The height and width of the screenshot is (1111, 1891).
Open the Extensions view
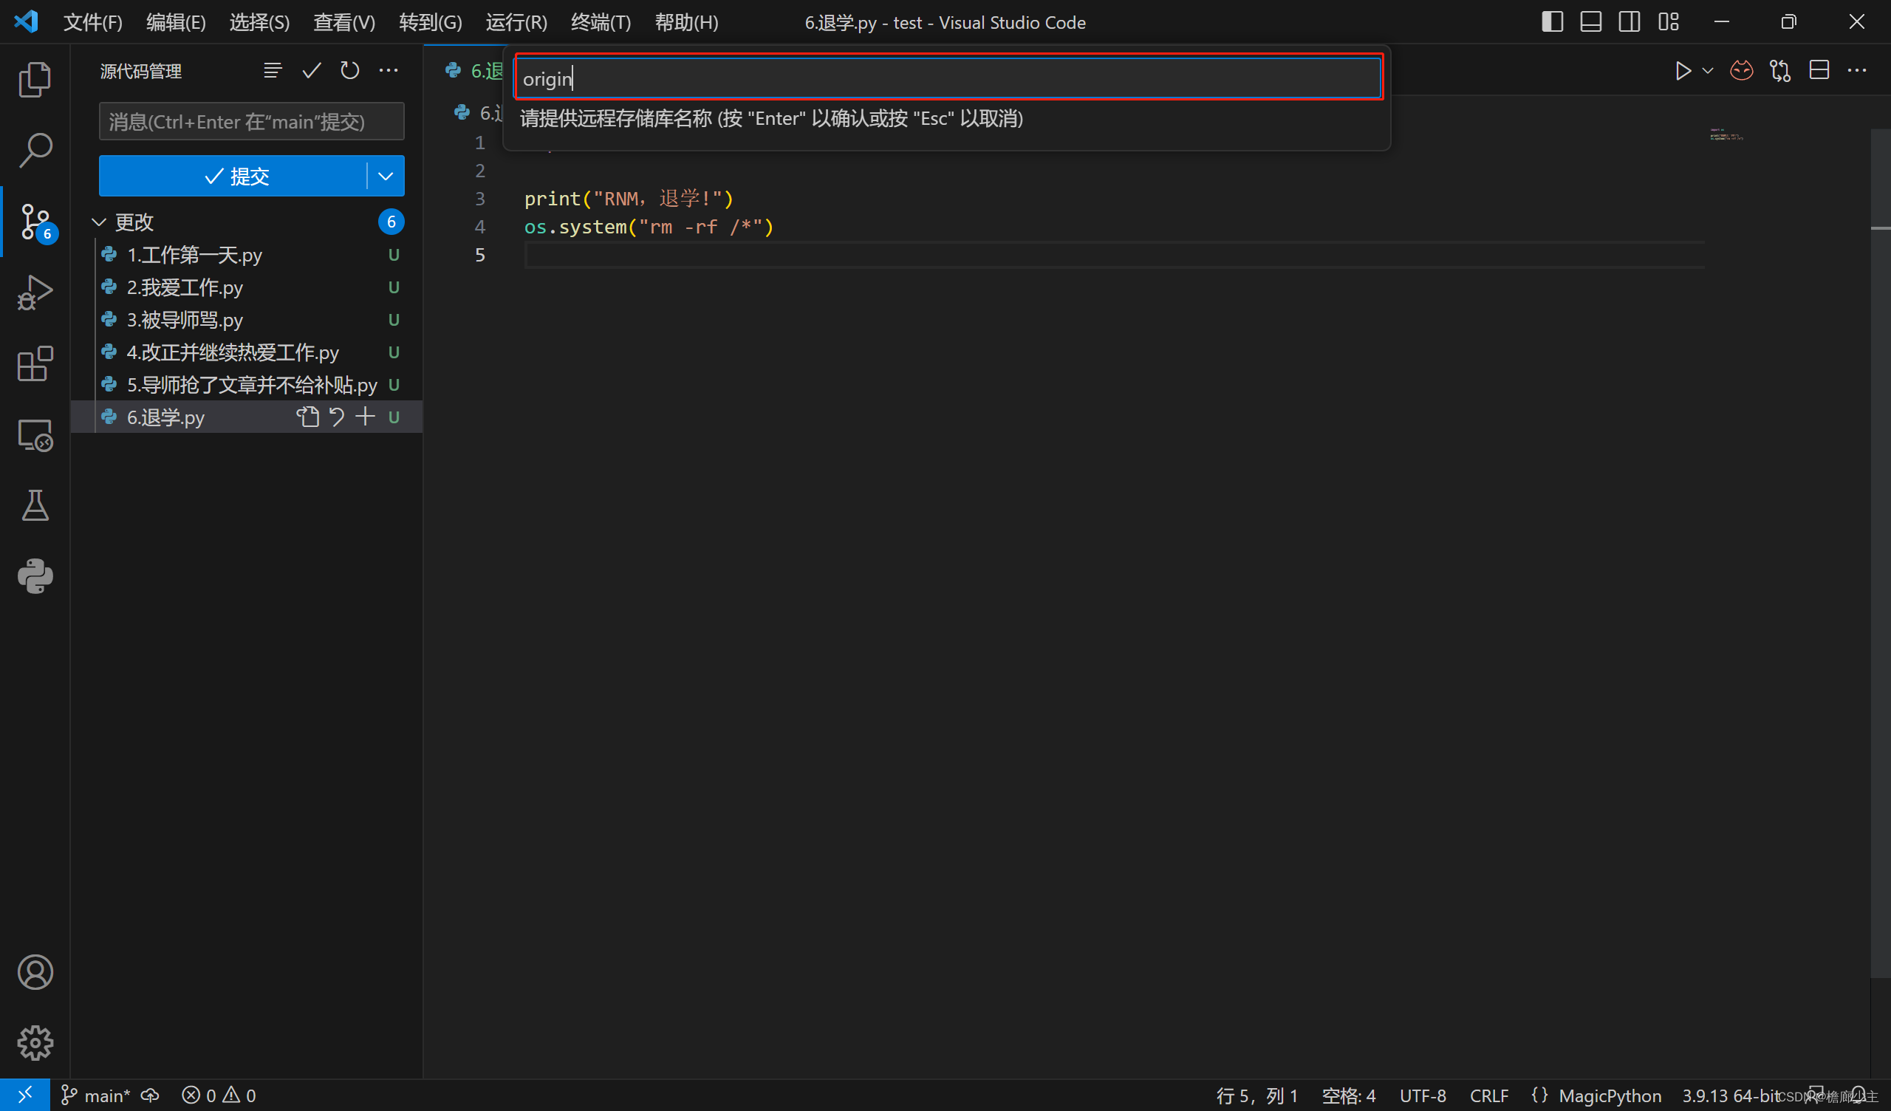(x=35, y=364)
